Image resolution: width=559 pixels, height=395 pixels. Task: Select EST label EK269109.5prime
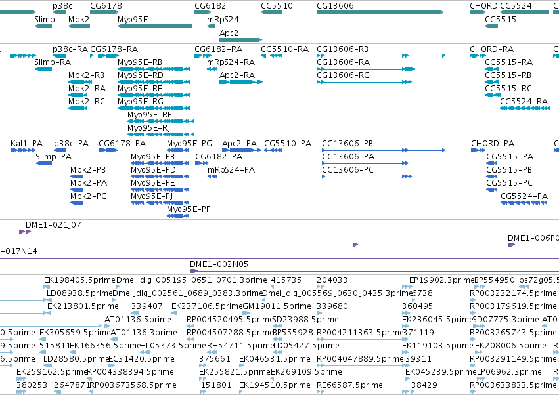[306, 372]
